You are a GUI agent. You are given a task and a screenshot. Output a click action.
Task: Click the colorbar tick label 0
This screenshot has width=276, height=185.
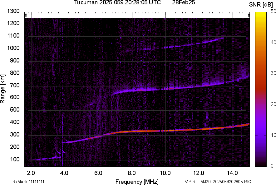coord(272,166)
